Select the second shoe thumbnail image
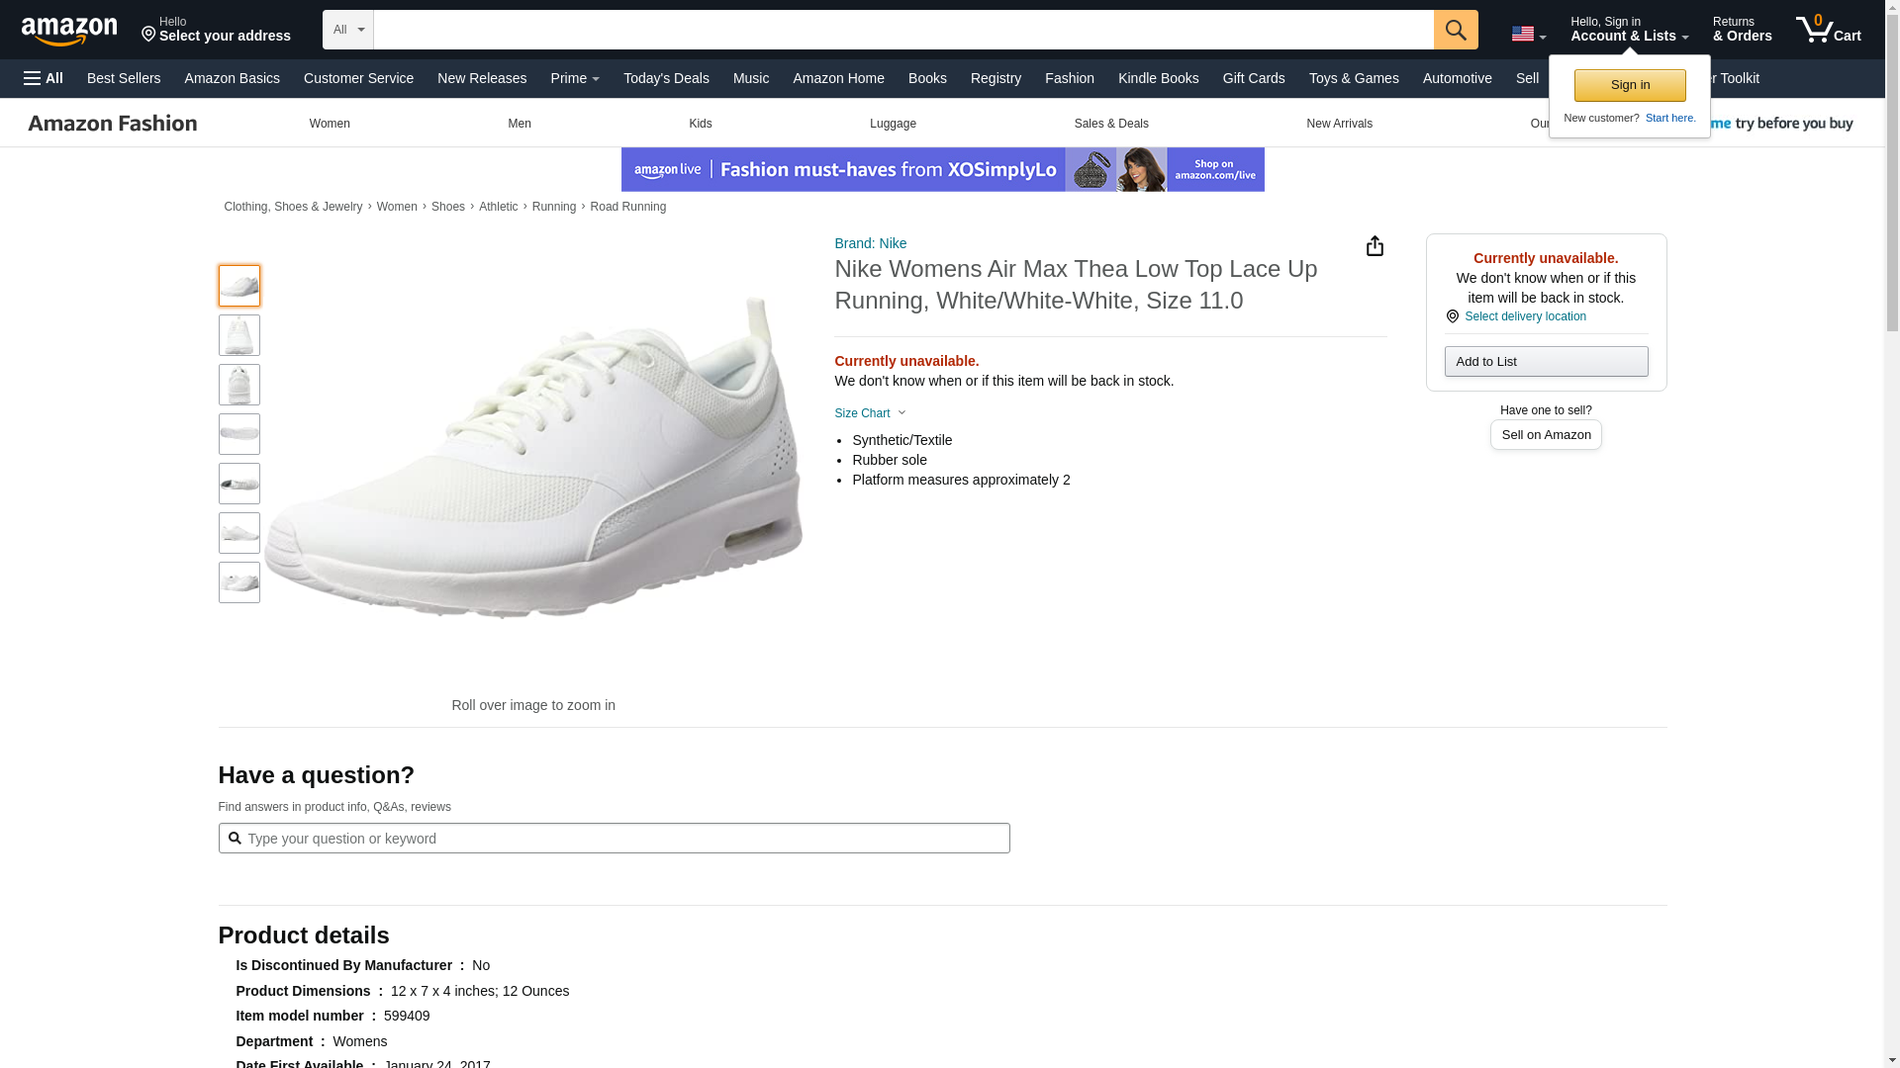The width and height of the screenshot is (1900, 1068). pos(239,335)
